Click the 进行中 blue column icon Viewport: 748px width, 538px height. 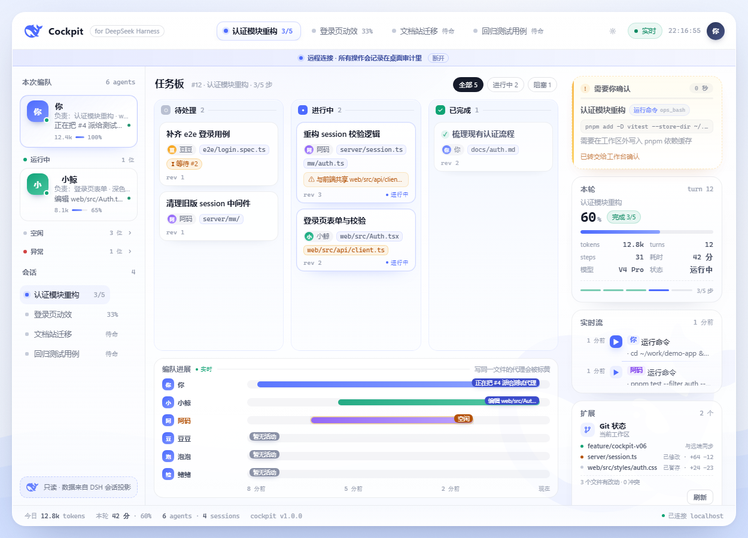coord(303,110)
